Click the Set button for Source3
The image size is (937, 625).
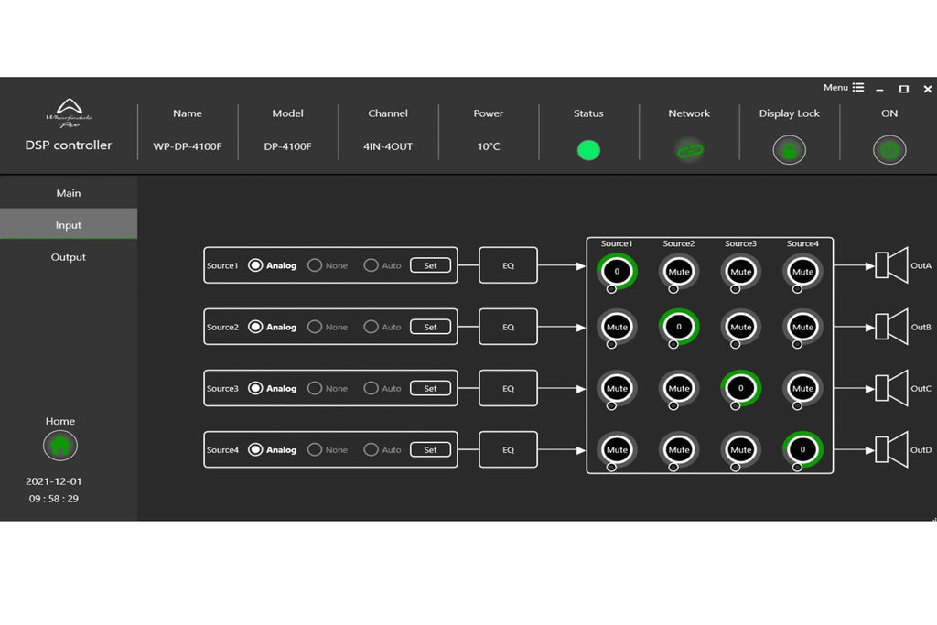point(430,388)
